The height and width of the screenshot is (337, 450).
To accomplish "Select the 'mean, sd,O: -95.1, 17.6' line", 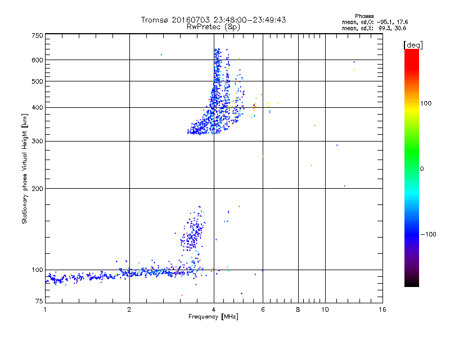I will click(x=375, y=22).
